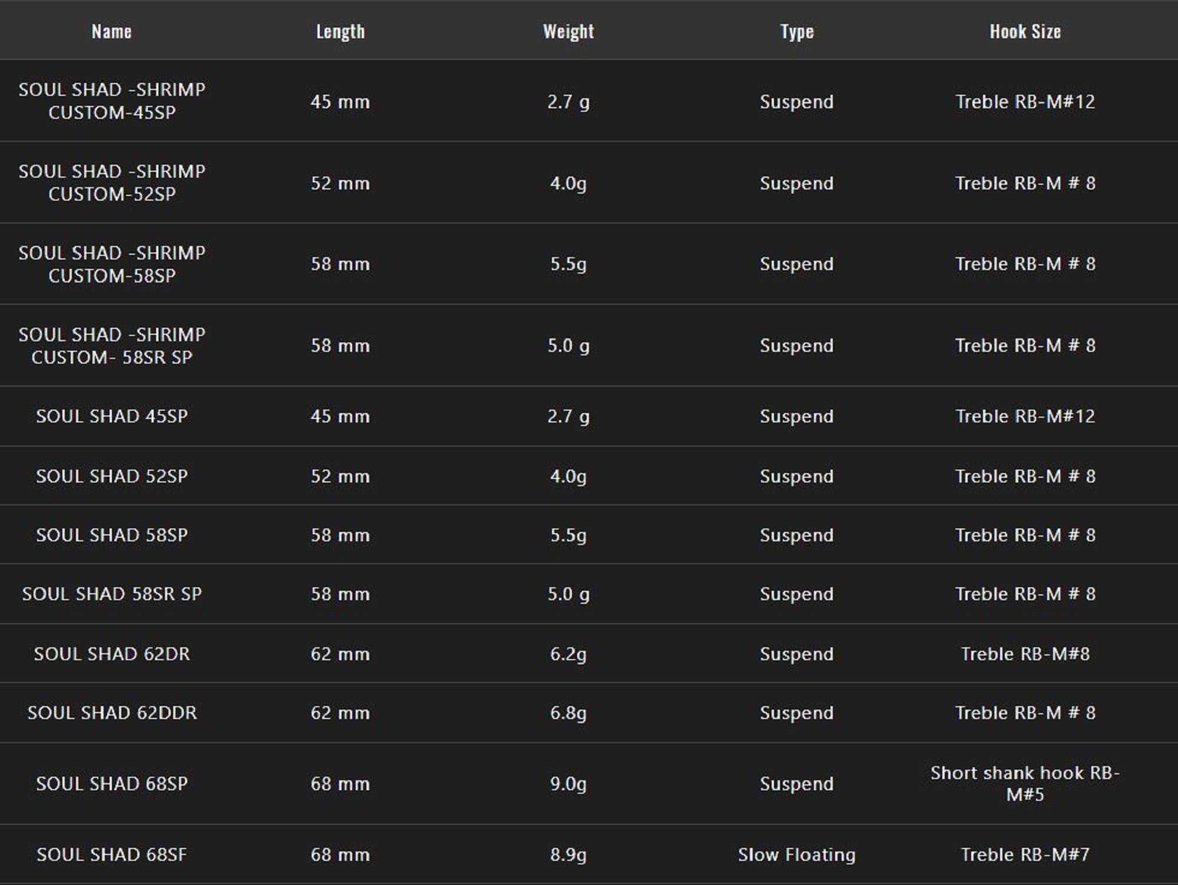Click the 6.8g weight value

tap(568, 713)
